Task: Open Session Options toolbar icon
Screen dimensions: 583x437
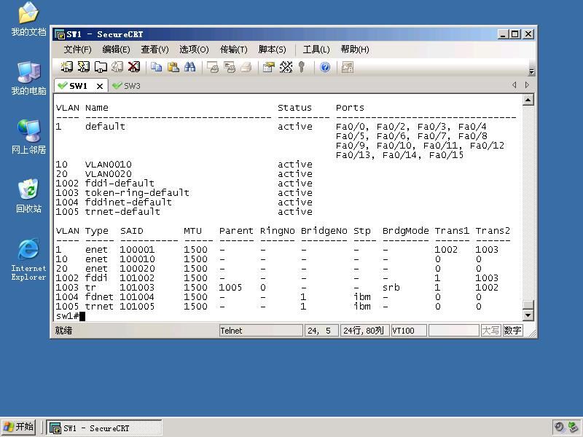Action: (x=268, y=67)
